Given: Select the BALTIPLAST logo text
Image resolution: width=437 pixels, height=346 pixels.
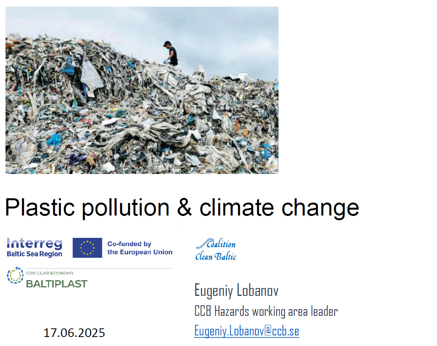Looking at the screenshot, I should pyautogui.click(x=56, y=283).
